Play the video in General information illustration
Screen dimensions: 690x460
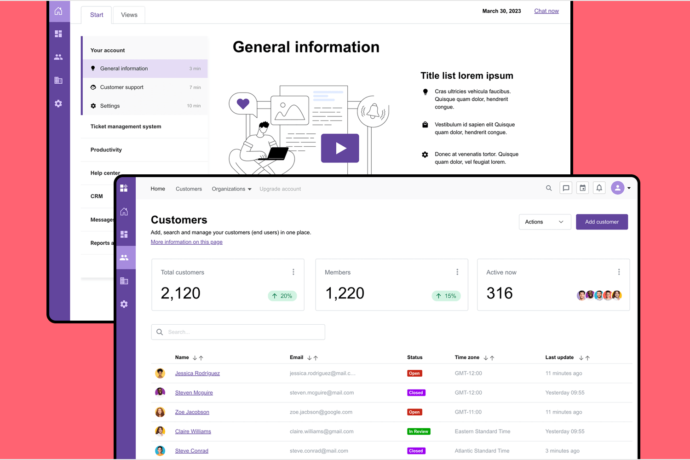340,148
